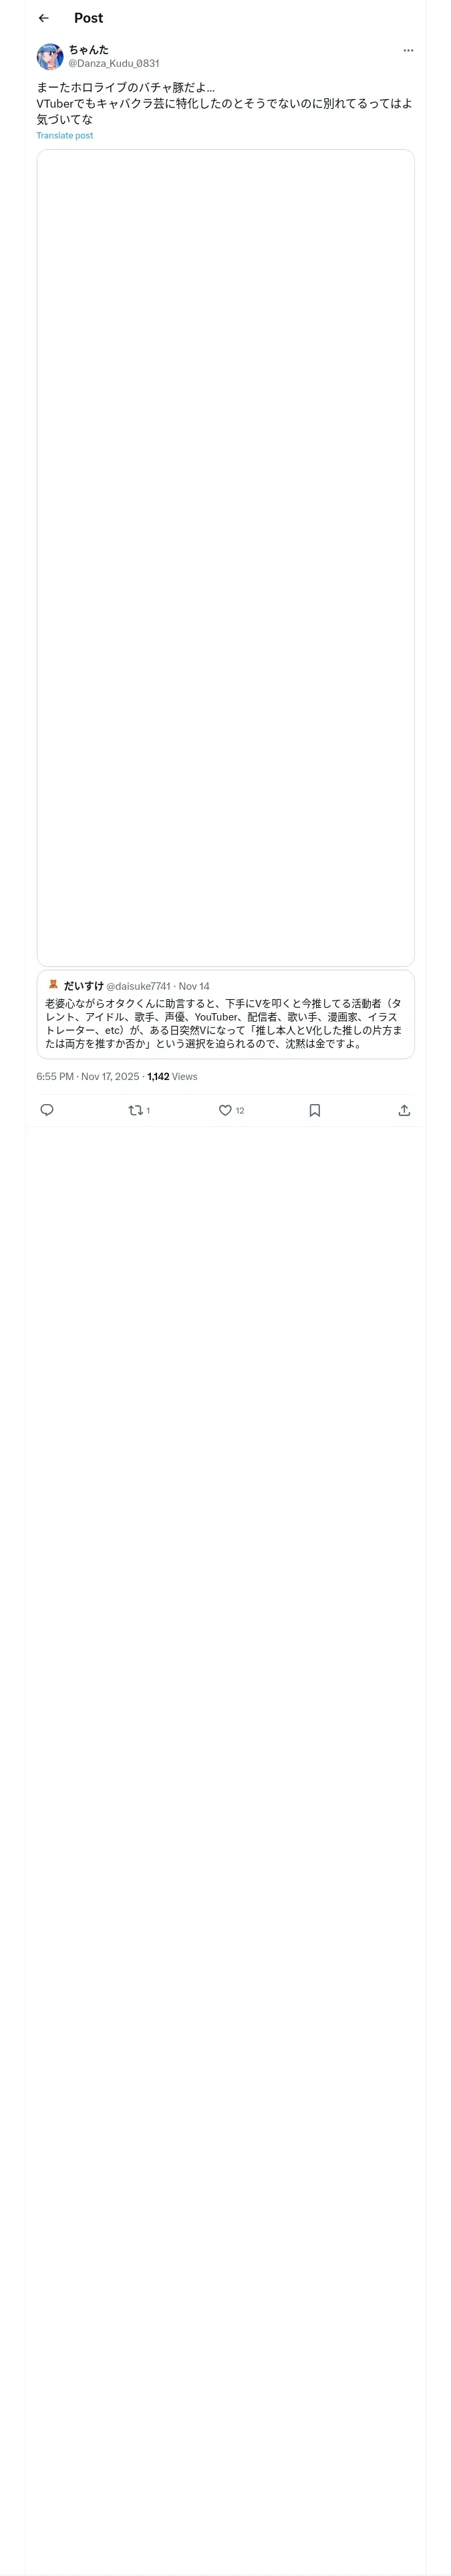Go back using the arrow icon
This screenshot has width=451, height=2576.
(43, 18)
